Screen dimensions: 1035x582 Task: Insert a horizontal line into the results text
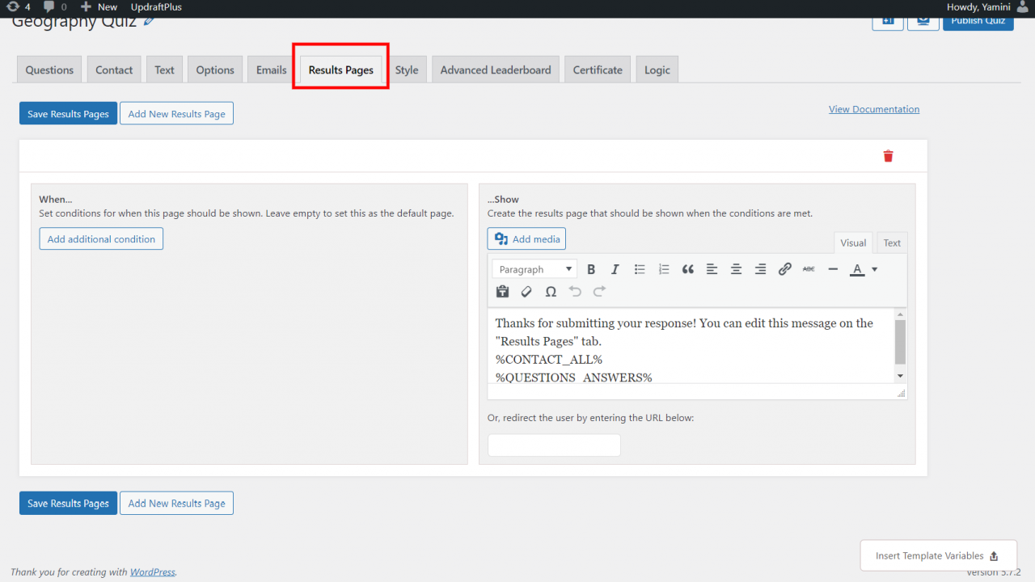click(x=833, y=269)
